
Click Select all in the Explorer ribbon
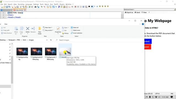coord(75,28)
